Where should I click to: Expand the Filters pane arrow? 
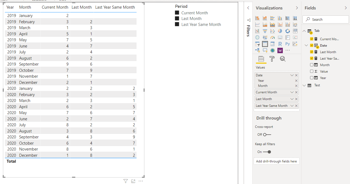[x=248, y=8]
